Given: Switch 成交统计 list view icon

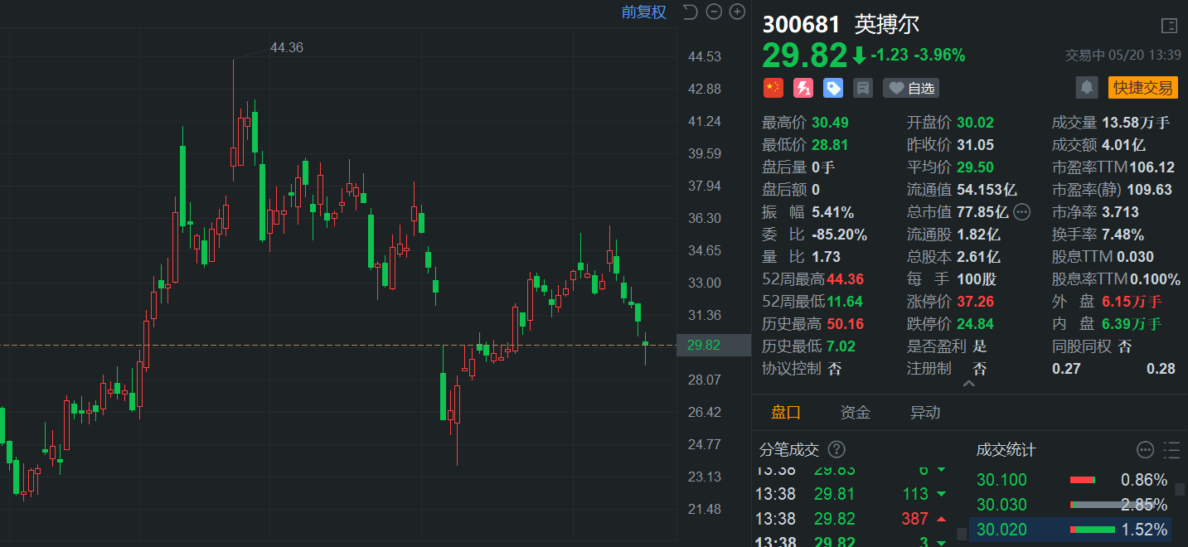Looking at the screenshot, I should point(1171,449).
